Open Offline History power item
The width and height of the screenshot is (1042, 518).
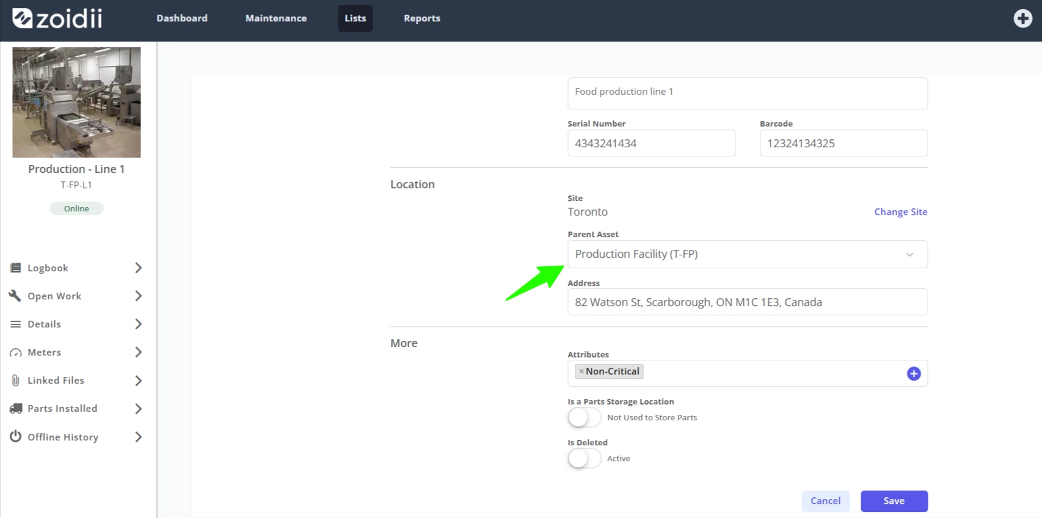click(x=76, y=437)
